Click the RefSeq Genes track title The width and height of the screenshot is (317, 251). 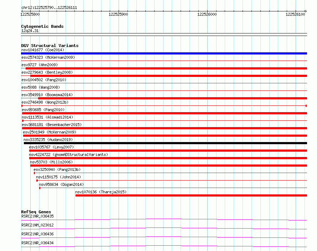pos(36,212)
